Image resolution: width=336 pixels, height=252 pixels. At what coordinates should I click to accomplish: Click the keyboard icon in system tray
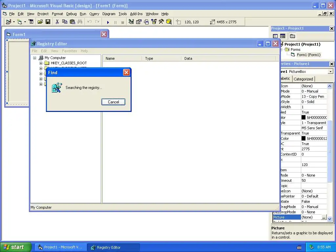[x=299, y=247]
